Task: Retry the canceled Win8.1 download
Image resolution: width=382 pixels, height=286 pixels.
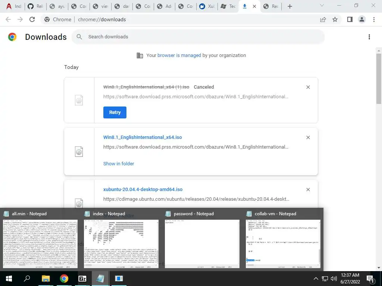Action: (x=115, y=112)
